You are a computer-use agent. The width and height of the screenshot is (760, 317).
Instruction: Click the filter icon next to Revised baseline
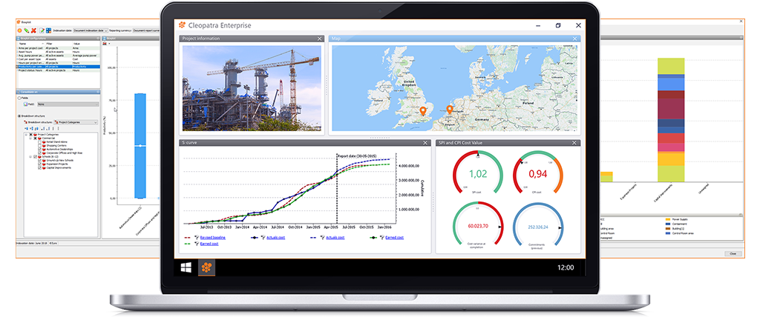point(197,238)
